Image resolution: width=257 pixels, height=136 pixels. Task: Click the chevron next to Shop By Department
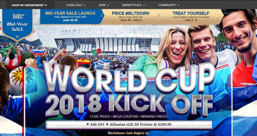pos(46,5)
